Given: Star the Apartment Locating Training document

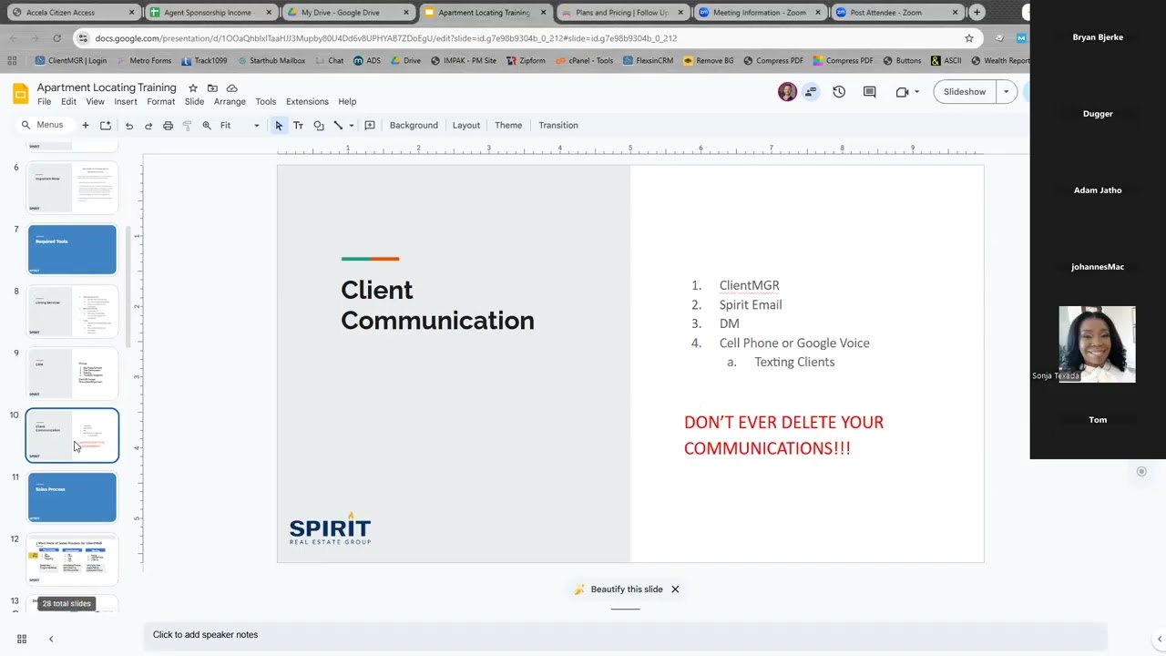Looking at the screenshot, I should (193, 88).
